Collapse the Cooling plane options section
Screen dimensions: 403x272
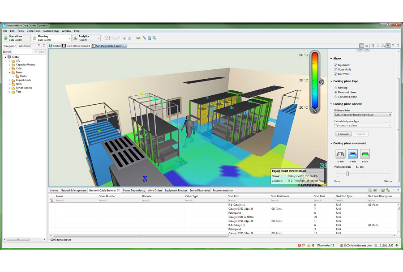331,104
